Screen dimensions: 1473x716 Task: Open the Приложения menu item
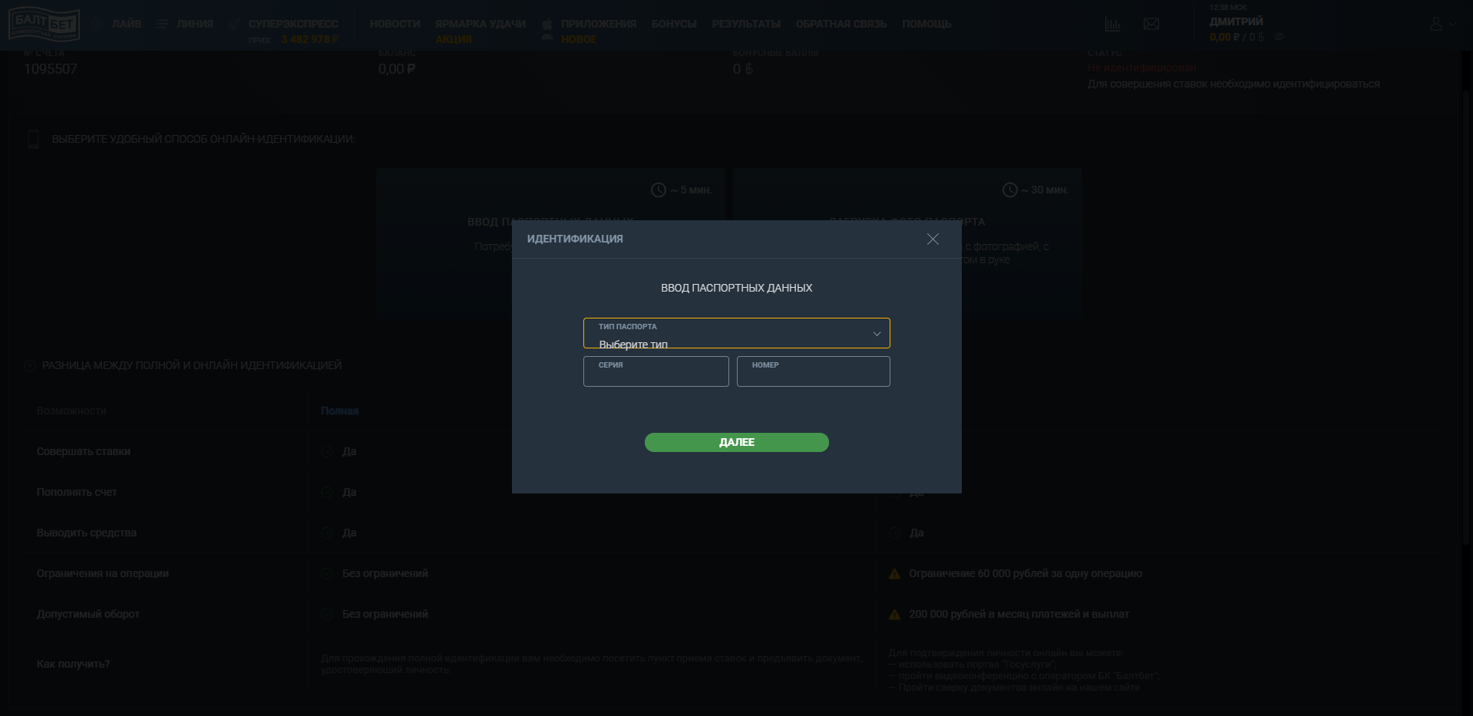[599, 24]
